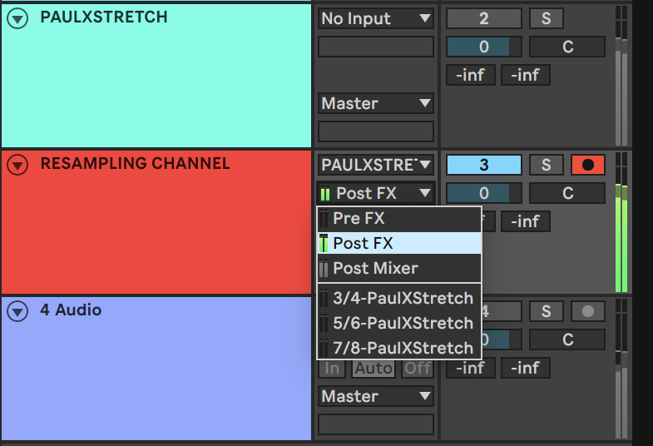Choose Pre FX from the menu

point(399,219)
